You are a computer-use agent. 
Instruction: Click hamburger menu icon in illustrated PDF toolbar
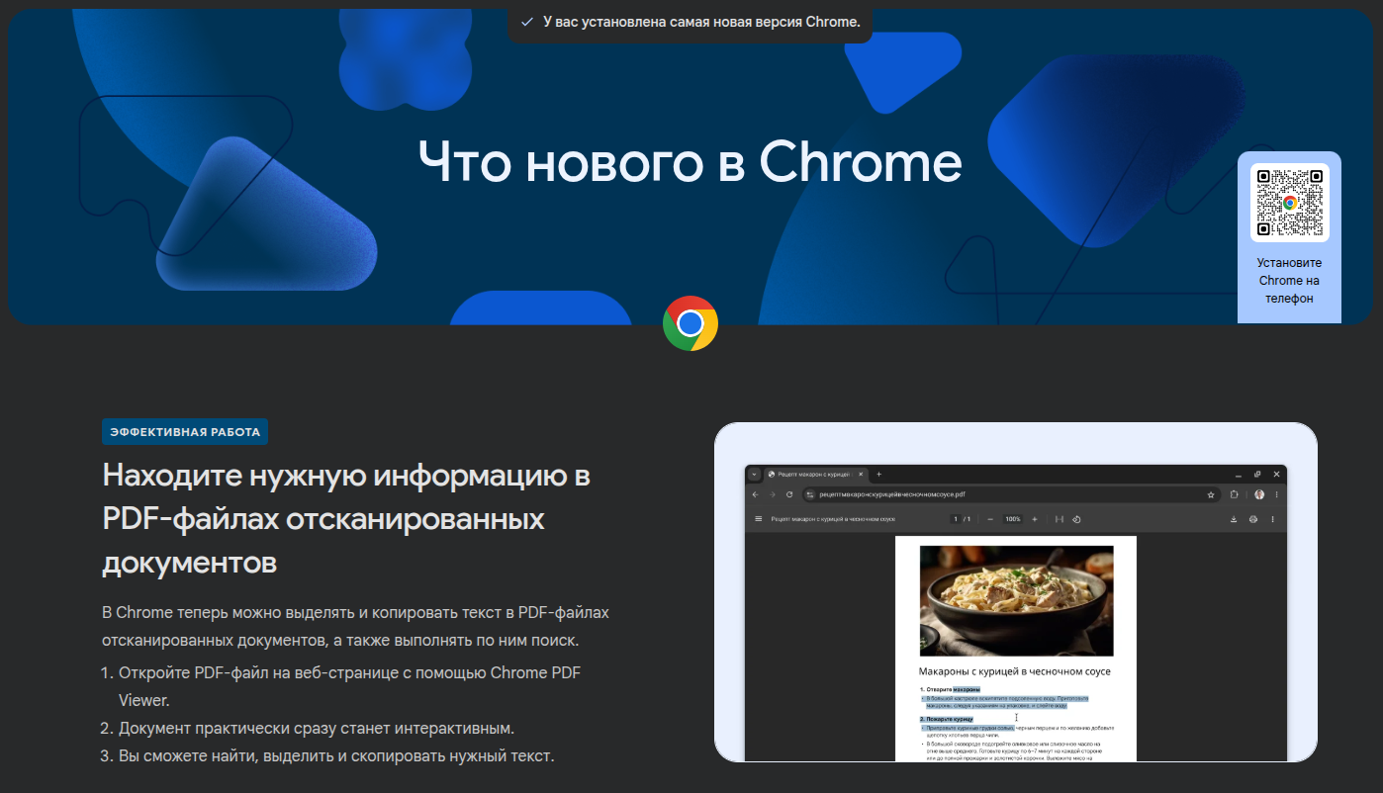point(759,519)
